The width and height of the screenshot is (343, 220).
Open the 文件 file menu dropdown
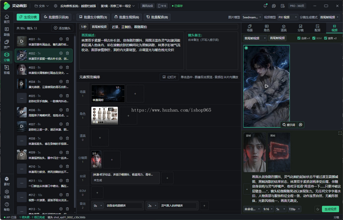pyautogui.click(x=41, y=6)
